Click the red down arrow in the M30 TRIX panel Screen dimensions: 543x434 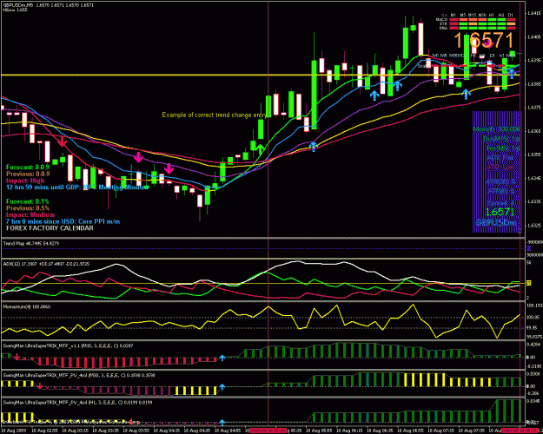coord(40,386)
